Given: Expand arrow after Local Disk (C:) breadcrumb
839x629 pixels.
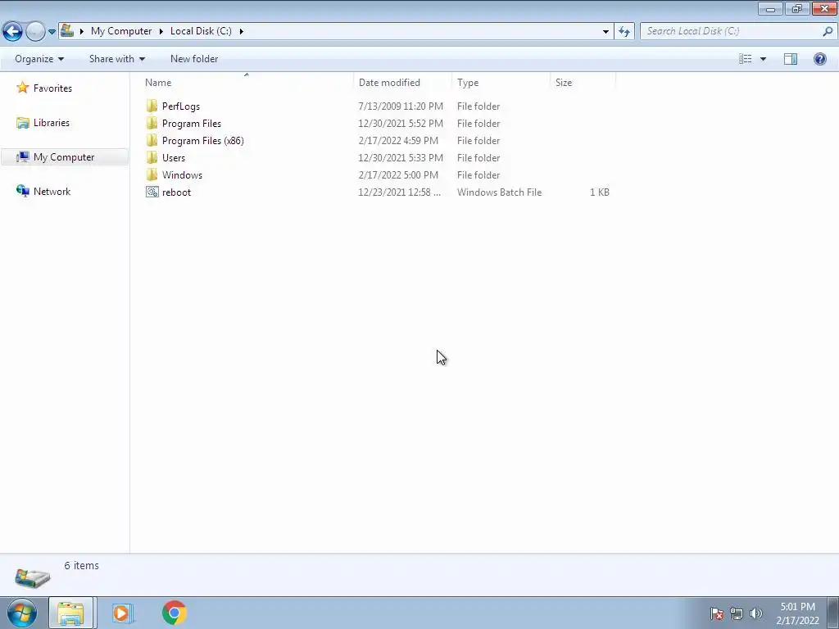Looking at the screenshot, I should click(242, 31).
